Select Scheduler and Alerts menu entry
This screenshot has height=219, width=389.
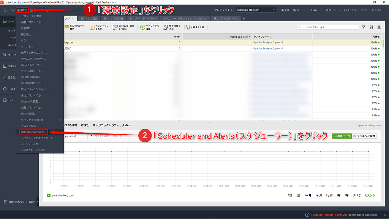pyautogui.click(x=33, y=132)
